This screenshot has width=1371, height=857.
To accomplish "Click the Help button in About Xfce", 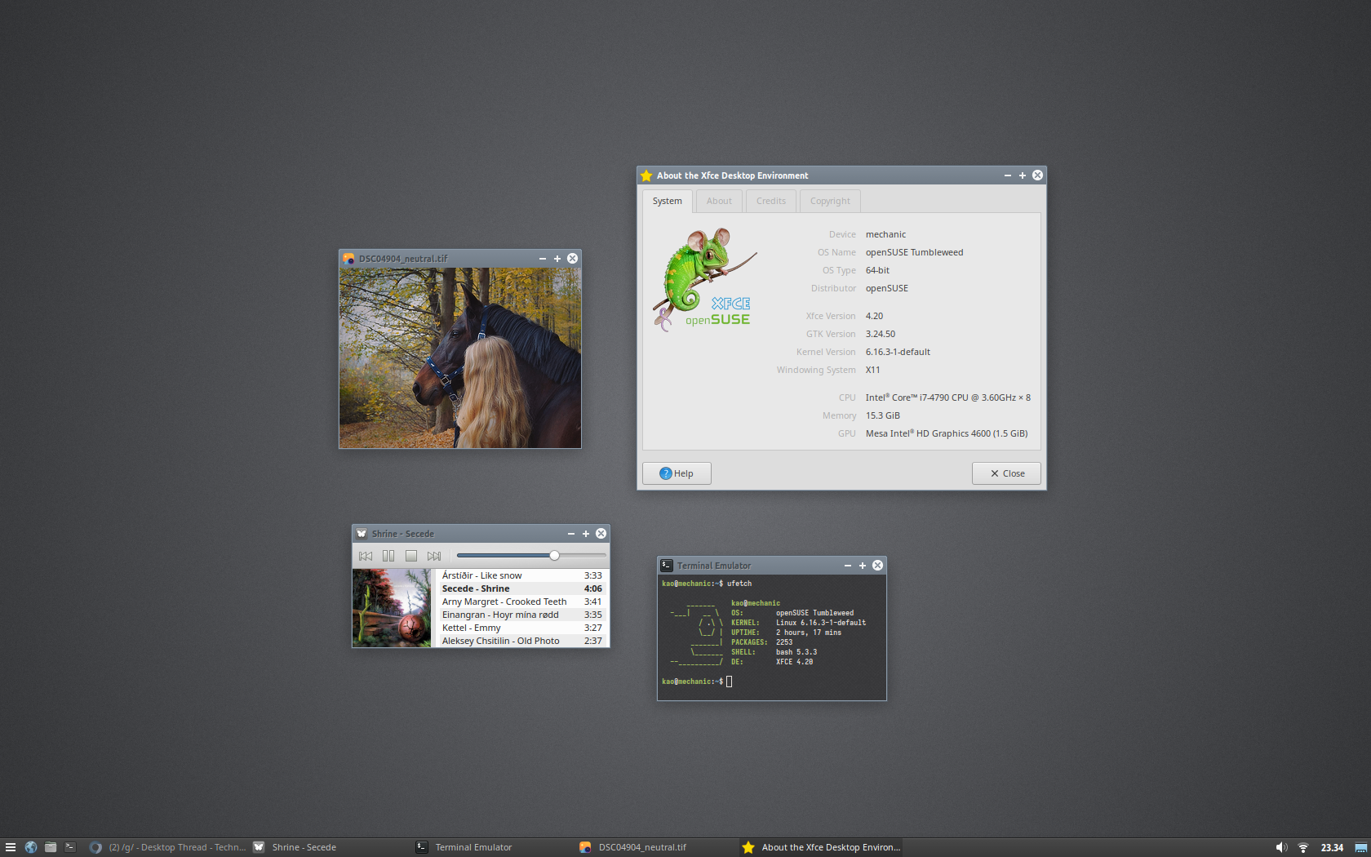I will tap(677, 473).
